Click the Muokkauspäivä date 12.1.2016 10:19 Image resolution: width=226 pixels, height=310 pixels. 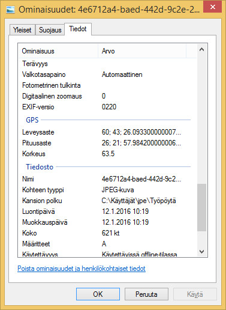click(125, 222)
